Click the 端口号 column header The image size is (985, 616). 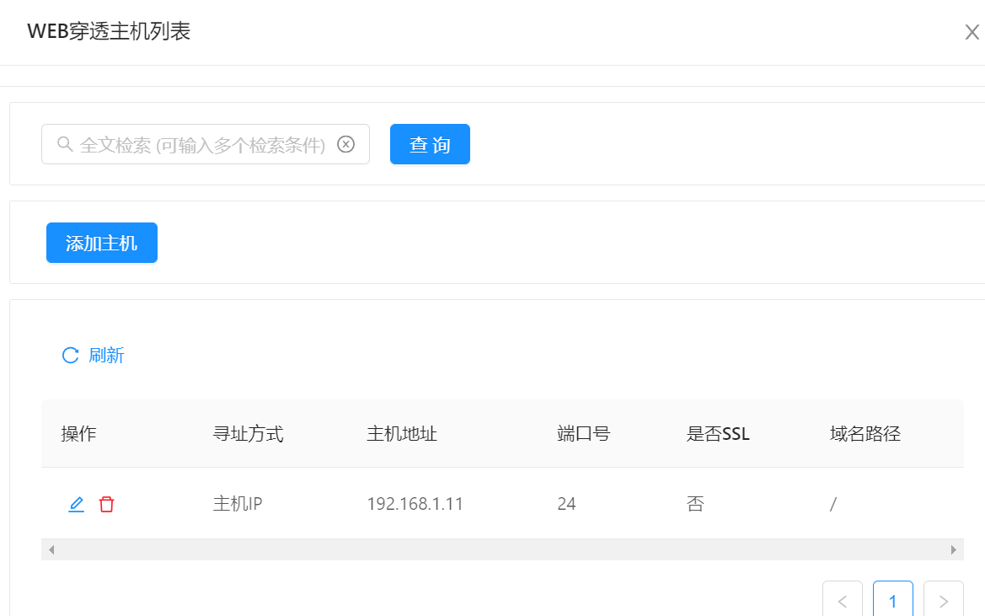pos(584,434)
